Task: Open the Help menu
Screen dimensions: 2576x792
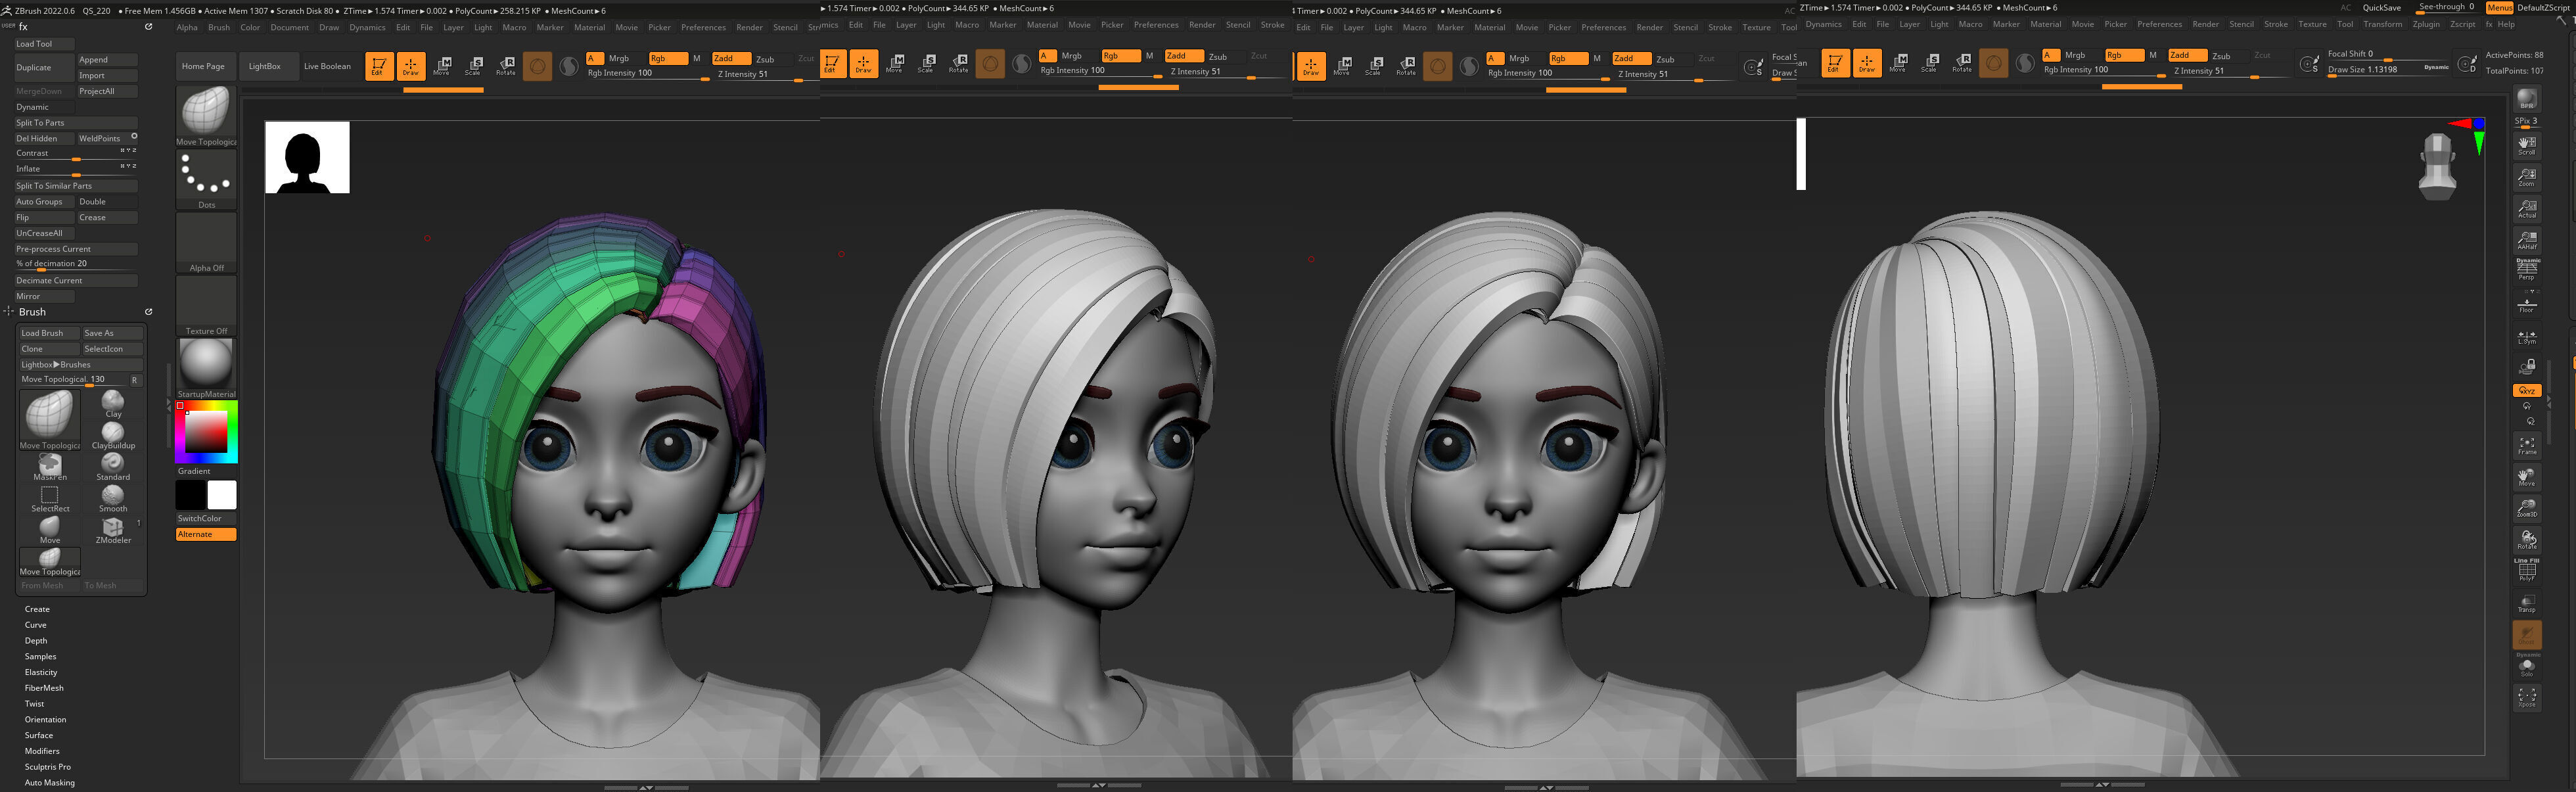Action: [2505, 24]
